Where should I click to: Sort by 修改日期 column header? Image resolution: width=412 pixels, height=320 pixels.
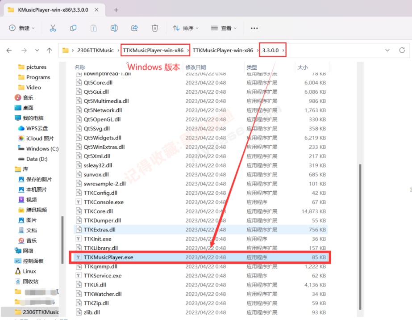point(196,67)
